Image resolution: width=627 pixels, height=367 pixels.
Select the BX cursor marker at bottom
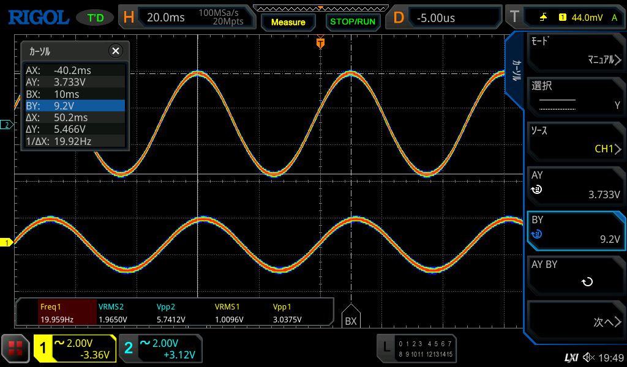pos(350,317)
